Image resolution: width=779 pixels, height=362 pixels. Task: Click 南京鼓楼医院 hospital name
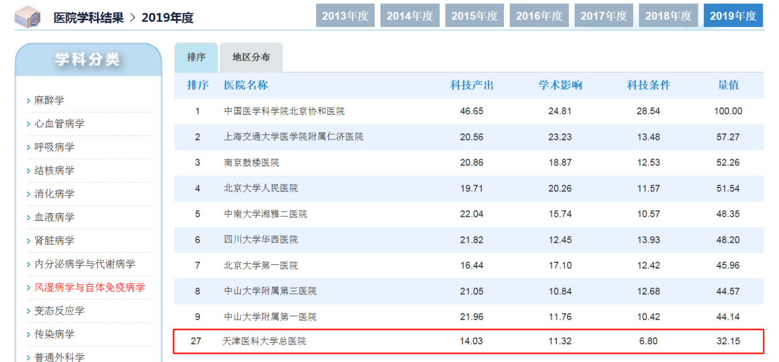(251, 163)
